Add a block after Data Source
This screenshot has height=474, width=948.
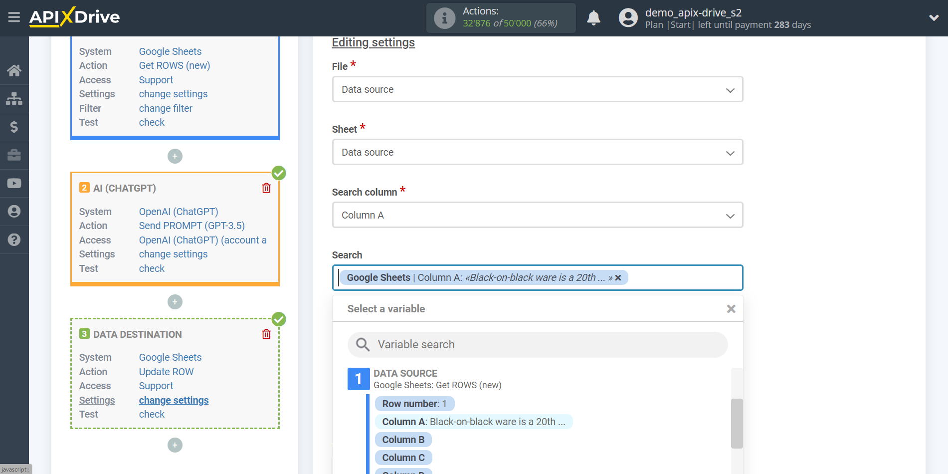click(175, 156)
